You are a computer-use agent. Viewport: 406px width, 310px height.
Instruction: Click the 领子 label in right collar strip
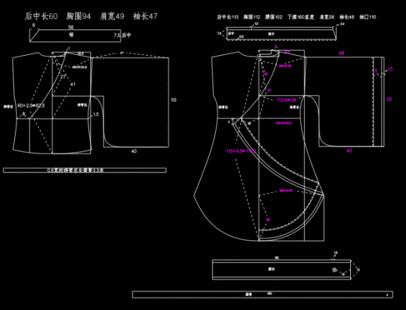pos(271,34)
